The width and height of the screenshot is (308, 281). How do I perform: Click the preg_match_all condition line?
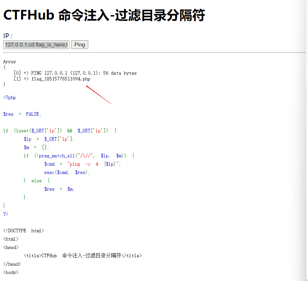coord(79,156)
